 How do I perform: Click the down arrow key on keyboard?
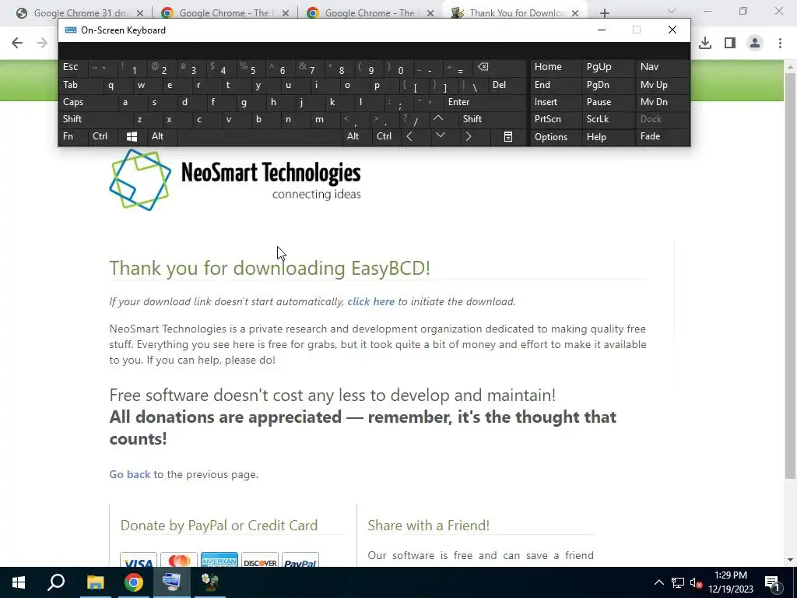(441, 135)
